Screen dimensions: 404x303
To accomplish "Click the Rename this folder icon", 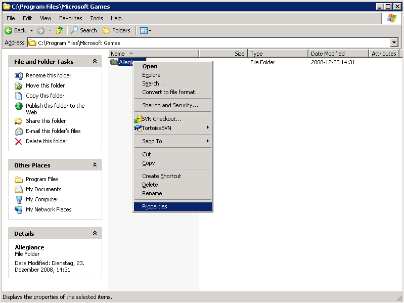I will click(x=19, y=75).
